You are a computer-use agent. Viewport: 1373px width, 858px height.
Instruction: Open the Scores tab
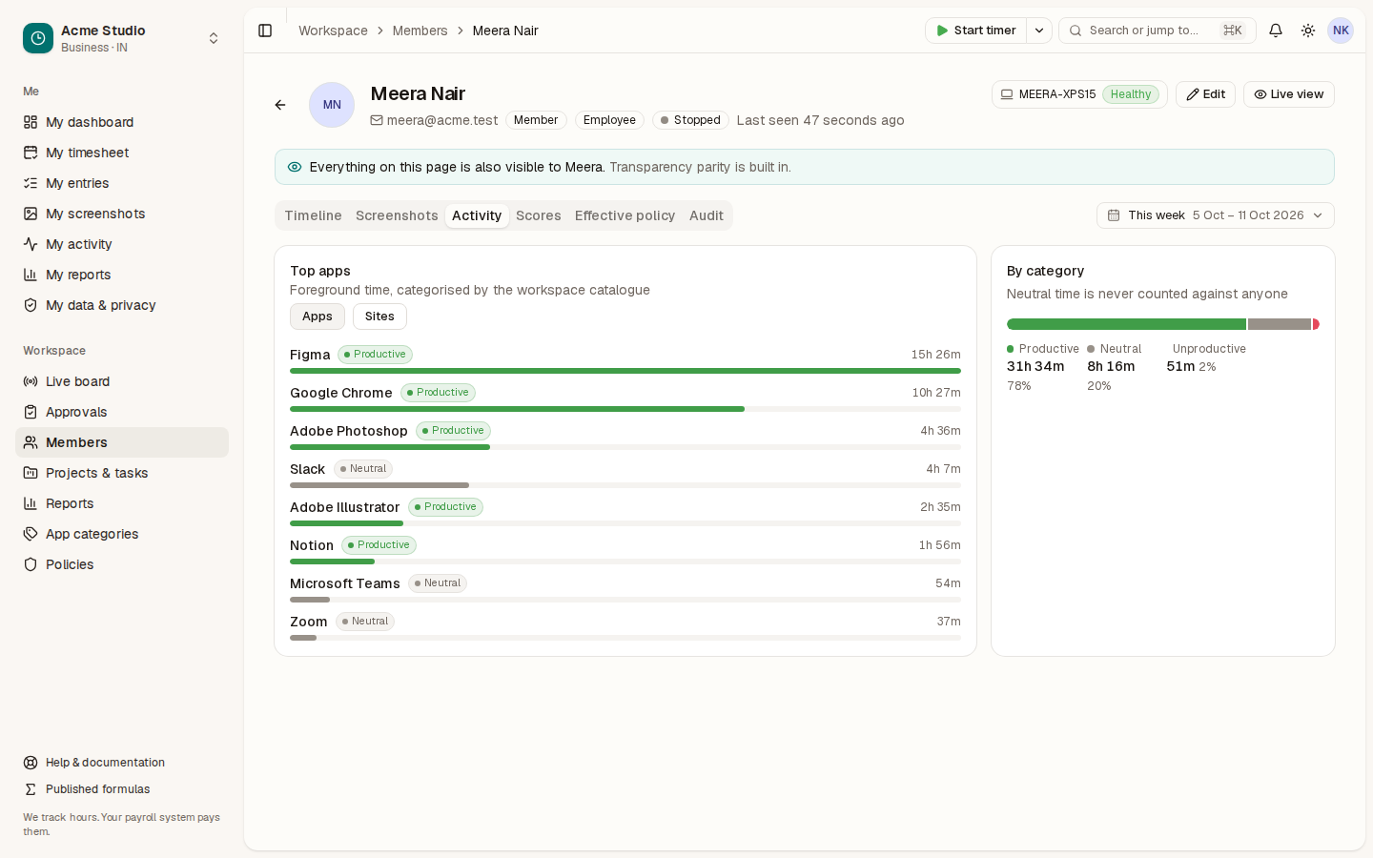point(539,215)
